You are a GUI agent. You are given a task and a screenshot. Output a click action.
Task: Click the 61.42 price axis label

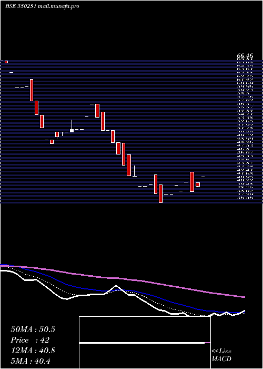coord(245,80)
